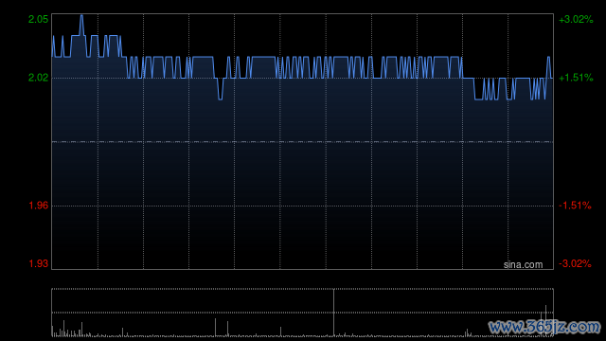Image resolution: width=606 pixels, height=341 pixels.
Task: Select the -1.51% red percentage label
Action: pyautogui.click(x=575, y=206)
